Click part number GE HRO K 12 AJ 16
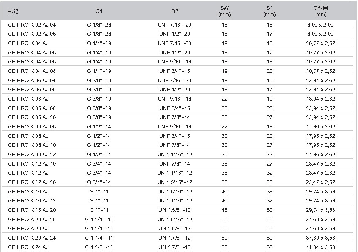Screen dimensions: 358x252 point(32,182)
